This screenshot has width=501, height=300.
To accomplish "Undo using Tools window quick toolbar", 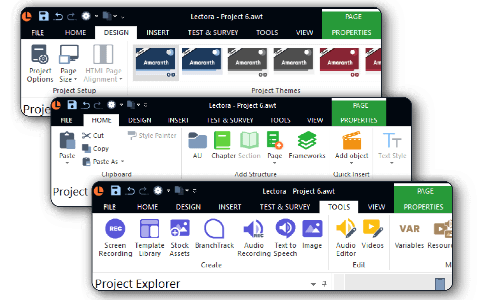I will pos(131,191).
